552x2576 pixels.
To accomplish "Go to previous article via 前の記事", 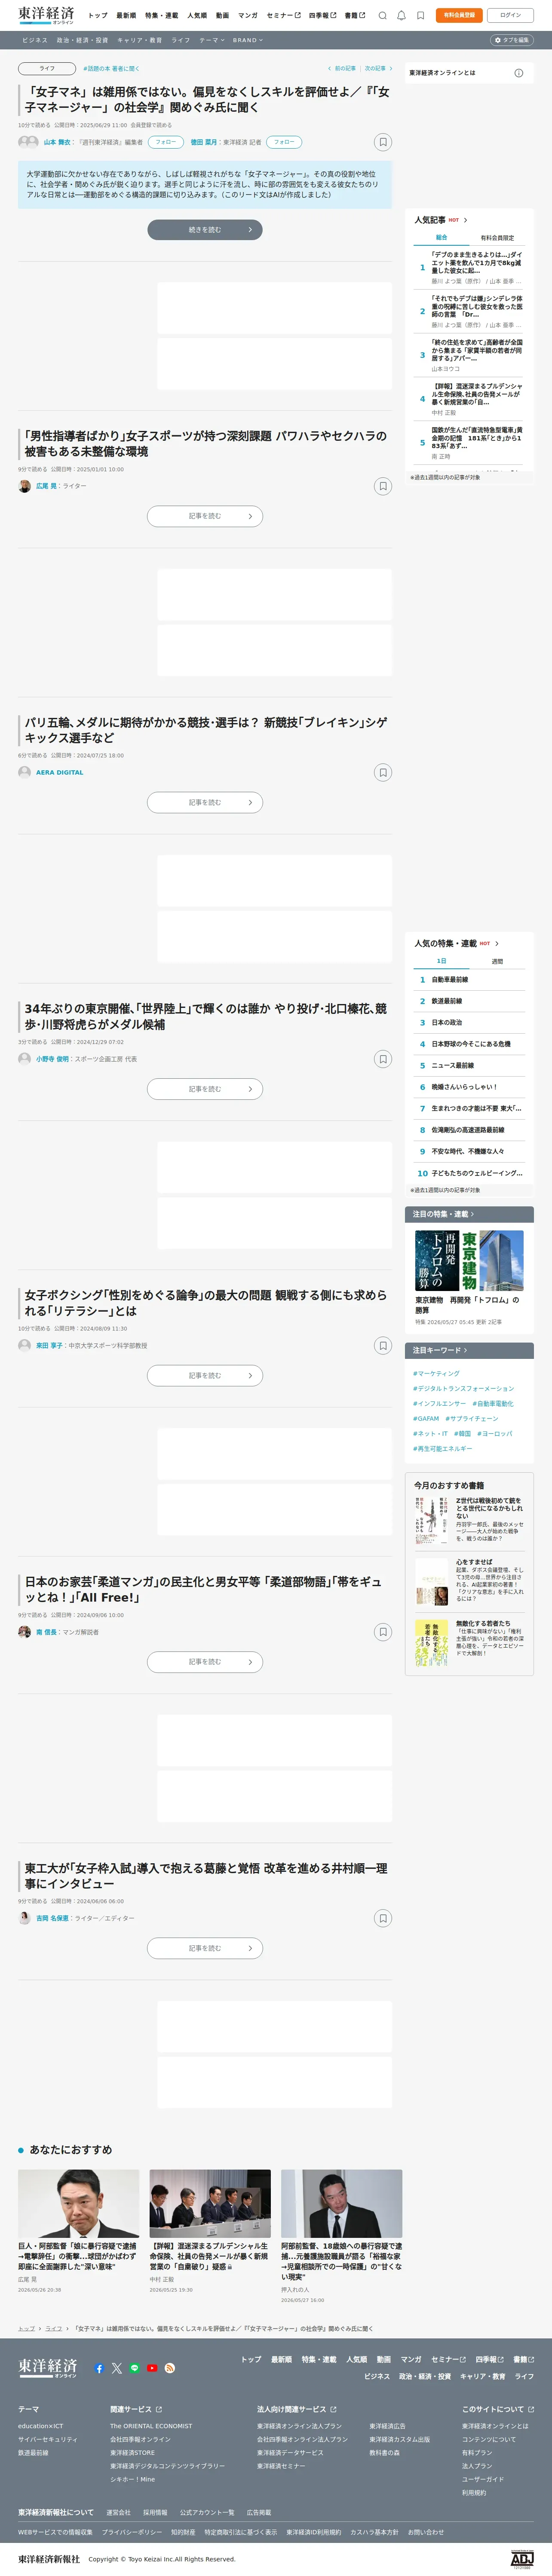I will [342, 69].
